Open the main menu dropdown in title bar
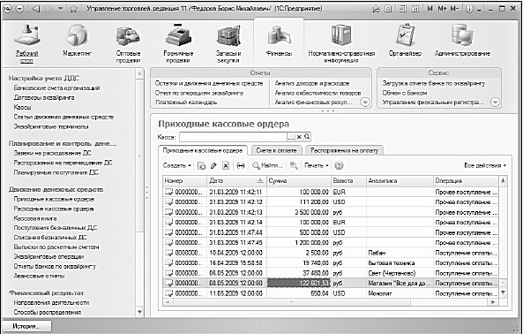Screen dimensions: 523x334 [x=20, y=9]
